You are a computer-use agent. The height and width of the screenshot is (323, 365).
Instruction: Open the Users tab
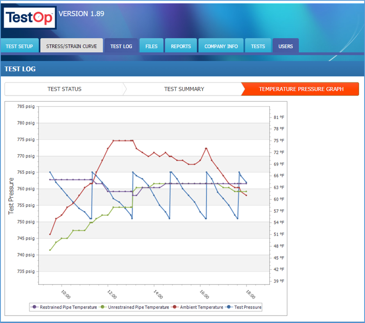coord(285,46)
